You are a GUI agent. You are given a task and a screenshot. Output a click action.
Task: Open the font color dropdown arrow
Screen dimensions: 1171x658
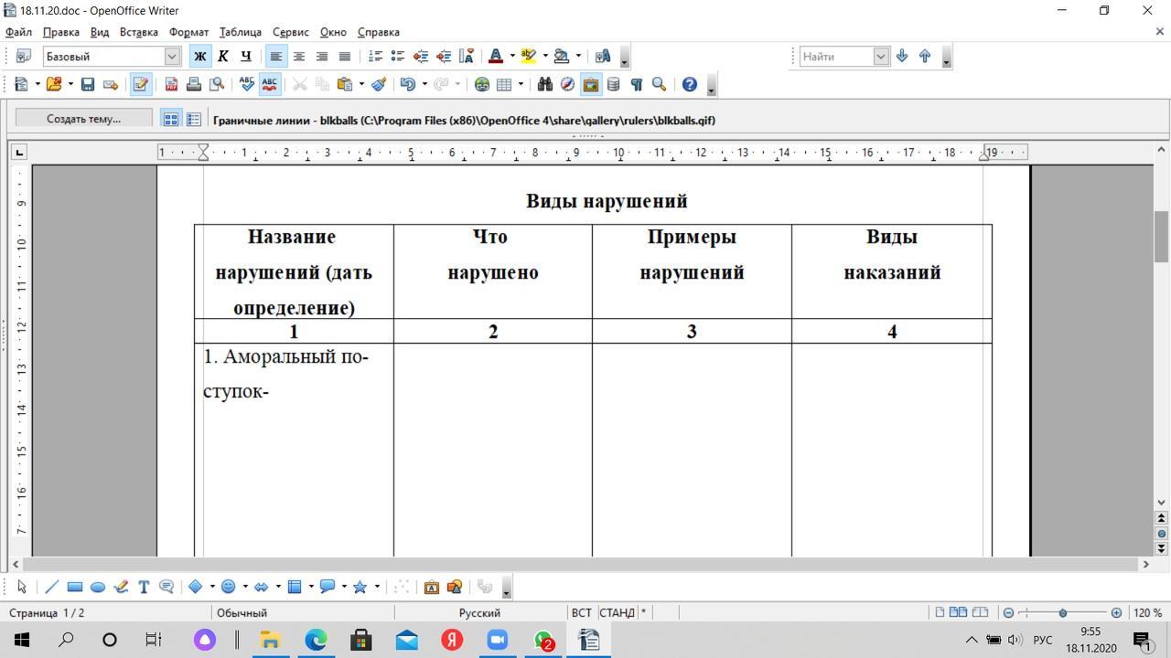click(x=511, y=57)
